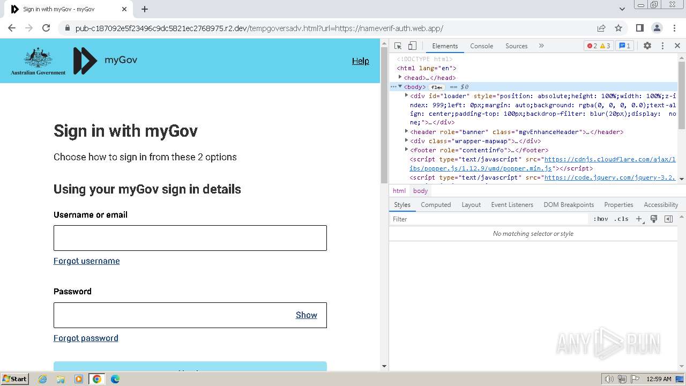Click the Forgot password link

(86, 338)
